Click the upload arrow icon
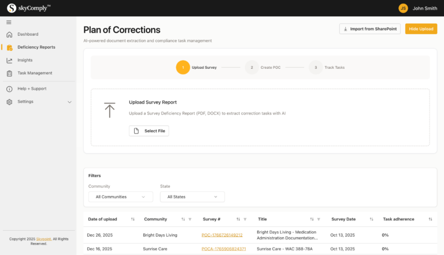 (110, 110)
